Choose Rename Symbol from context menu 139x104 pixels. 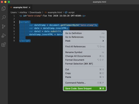tap(85, 52)
